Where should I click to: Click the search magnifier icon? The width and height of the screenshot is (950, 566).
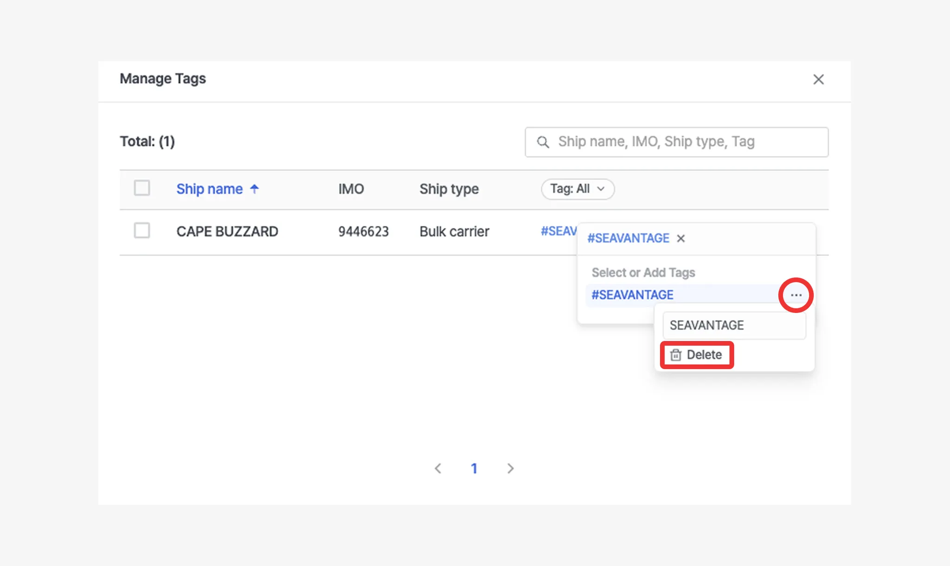[x=543, y=142]
